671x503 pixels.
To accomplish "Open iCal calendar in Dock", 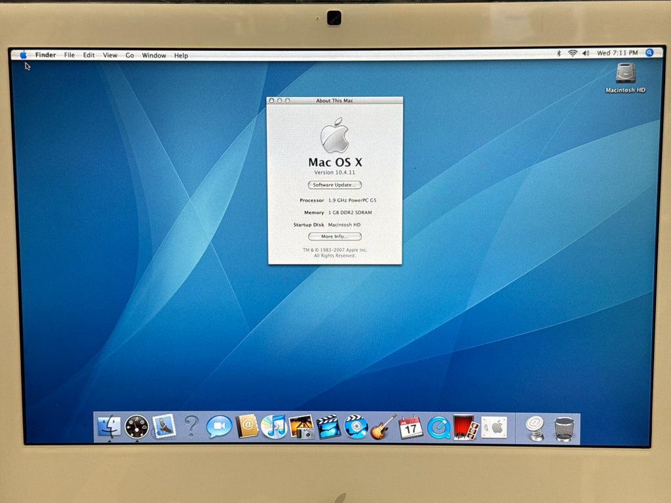I will (x=410, y=427).
